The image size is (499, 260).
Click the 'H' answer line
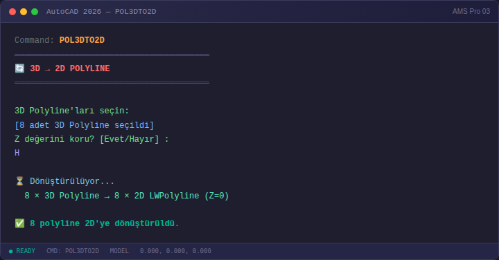point(17,153)
